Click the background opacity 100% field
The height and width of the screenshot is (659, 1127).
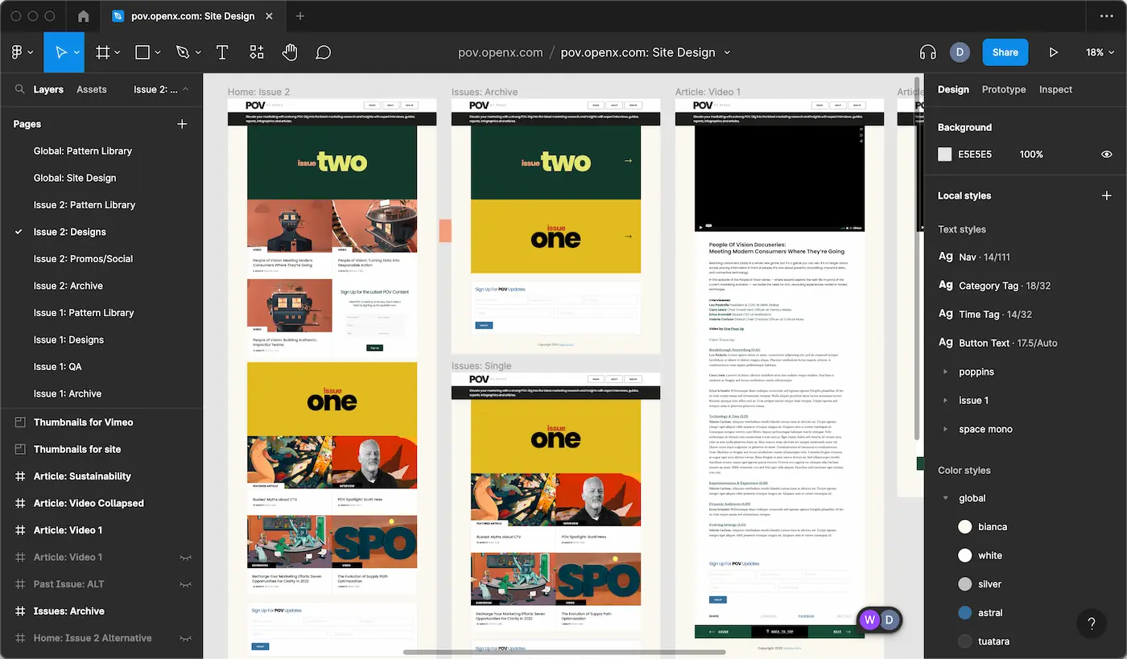coord(1031,154)
